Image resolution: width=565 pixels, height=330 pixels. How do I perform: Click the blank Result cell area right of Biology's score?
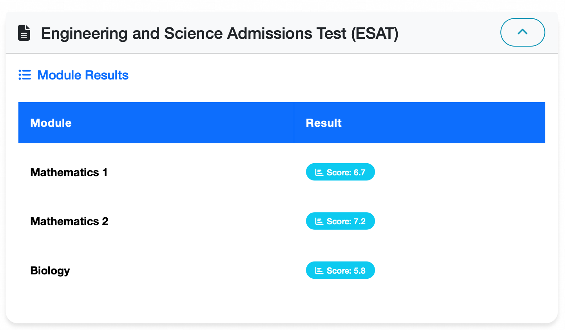[x=458, y=270]
